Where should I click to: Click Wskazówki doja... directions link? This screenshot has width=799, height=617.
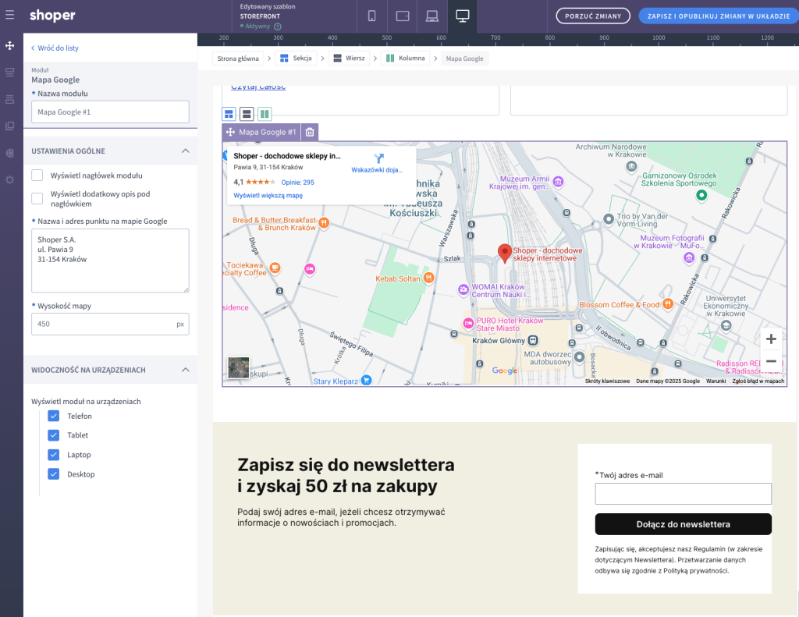pos(377,170)
